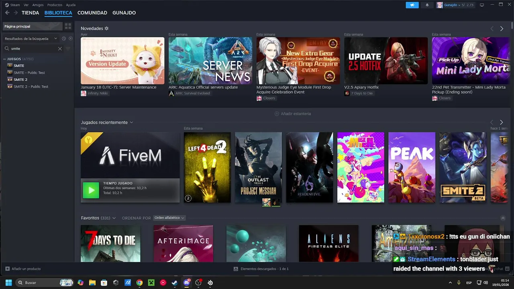Open Discord from the taskbar
Image resolution: width=514 pixels, height=289 pixels.
click(187, 283)
